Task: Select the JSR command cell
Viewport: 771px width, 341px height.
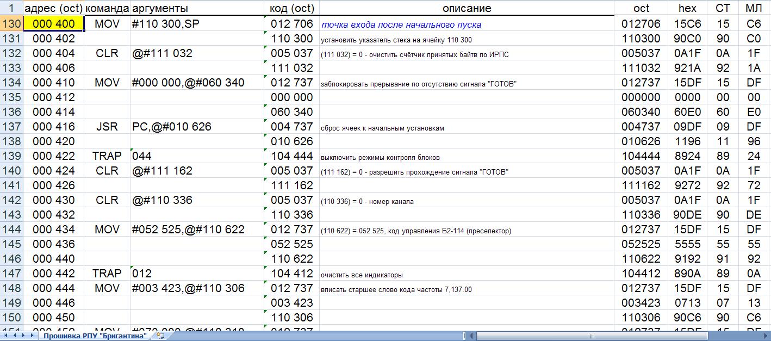Action: (x=107, y=127)
